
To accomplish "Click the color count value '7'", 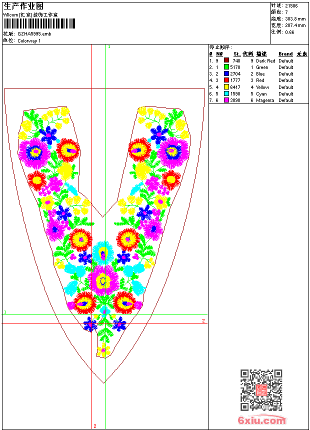I will [286, 12].
